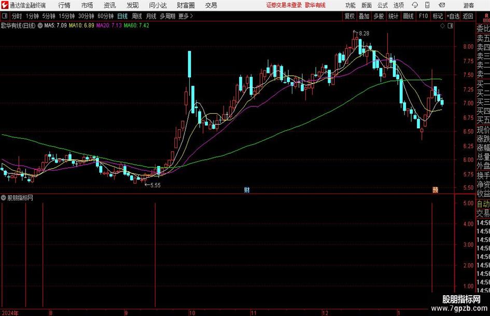Click the MA20: 7.13 label
This screenshot has width=490, height=316.
109,25
